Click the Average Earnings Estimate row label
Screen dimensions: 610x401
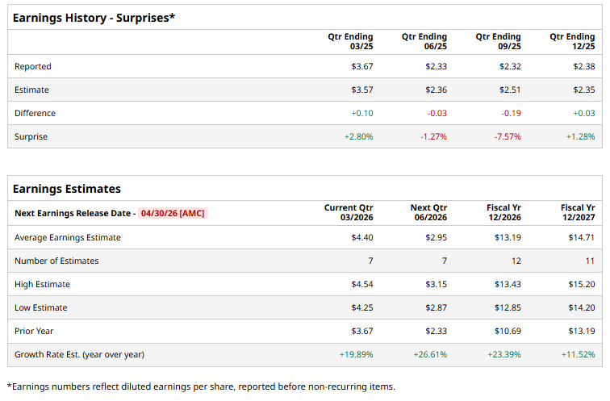click(x=68, y=237)
